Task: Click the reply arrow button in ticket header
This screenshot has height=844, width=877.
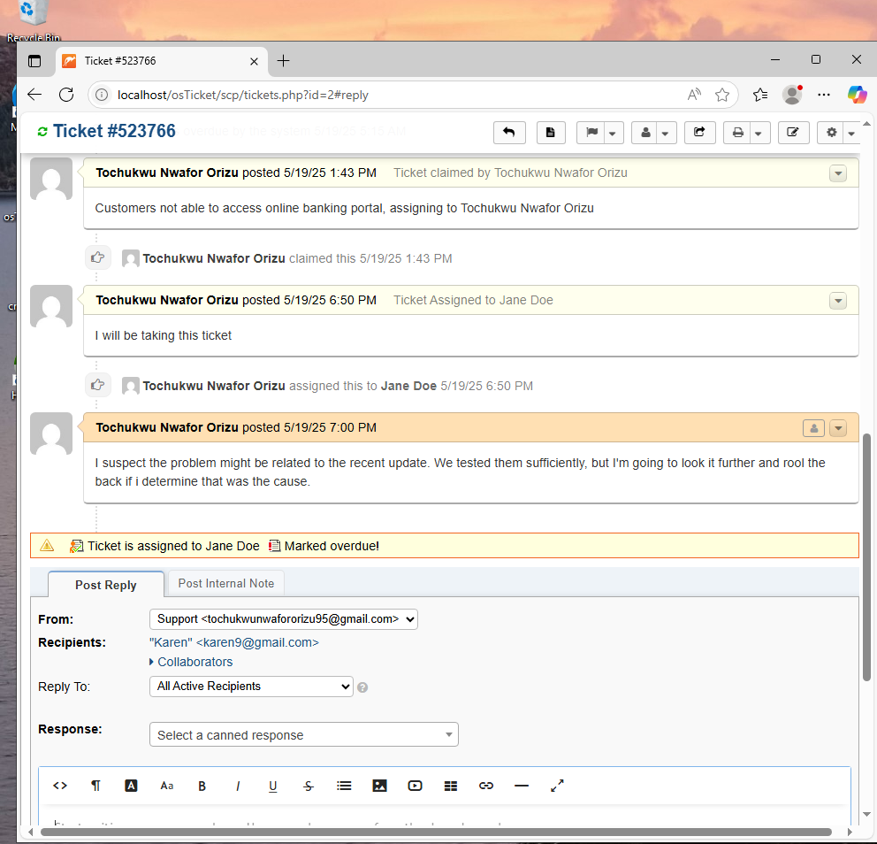Action: [509, 133]
